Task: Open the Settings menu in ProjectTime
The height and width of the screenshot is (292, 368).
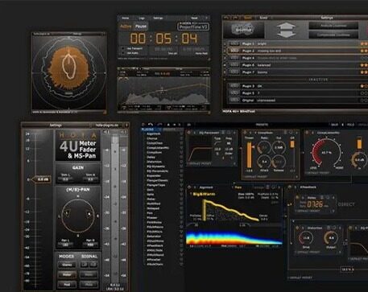Action: [x=158, y=18]
